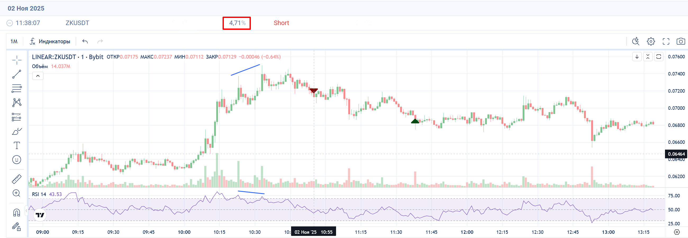Click the 0.06464 price label on scale
Image resolution: width=688 pixels, height=238 pixels.
[676, 154]
